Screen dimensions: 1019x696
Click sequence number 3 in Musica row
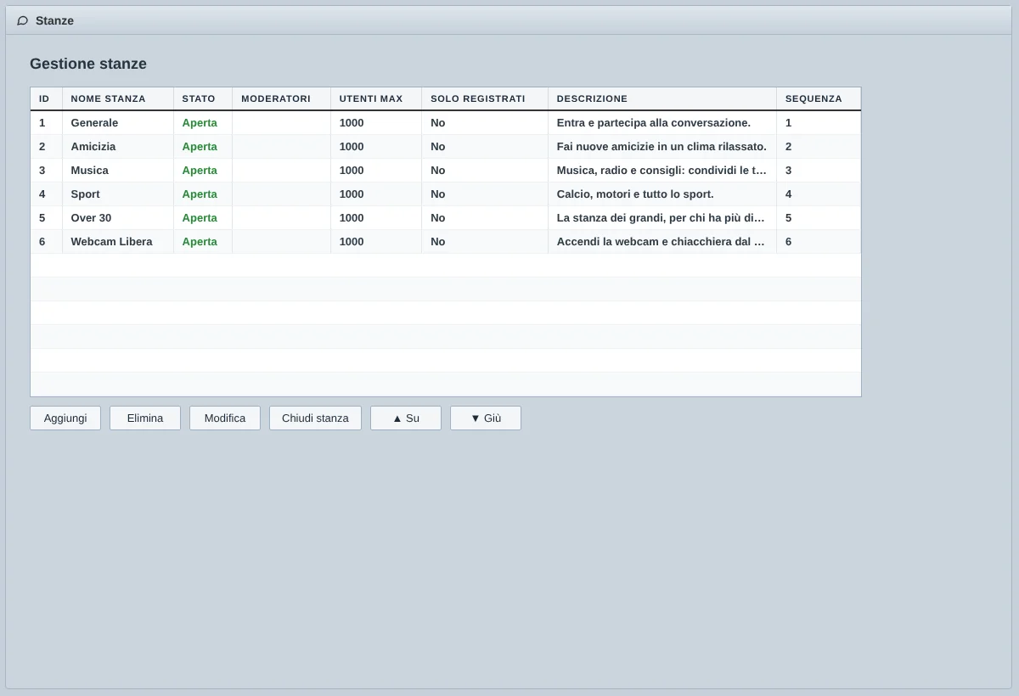(x=788, y=171)
